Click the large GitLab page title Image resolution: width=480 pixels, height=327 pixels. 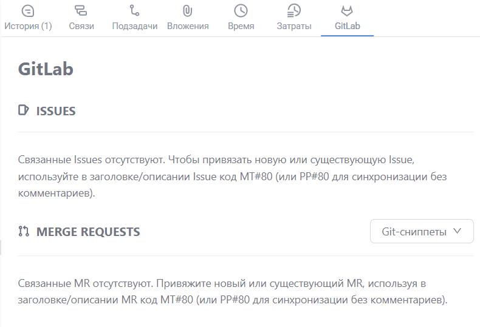[x=46, y=69]
